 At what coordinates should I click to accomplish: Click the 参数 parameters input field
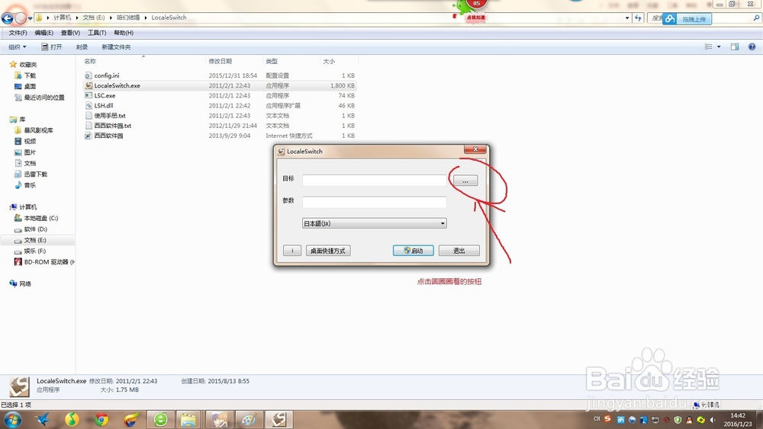(x=374, y=202)
